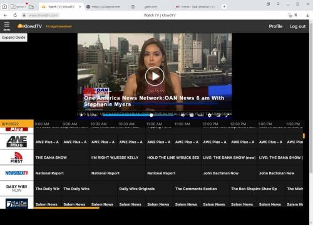Open the browser easy setup menu icon

click(x=278, y=4)
